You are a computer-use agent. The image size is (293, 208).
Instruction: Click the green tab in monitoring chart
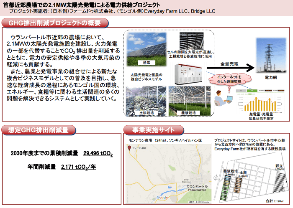click(x=252, y=91)
